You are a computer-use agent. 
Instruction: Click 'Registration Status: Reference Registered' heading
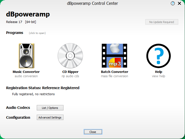click(43, 88)
